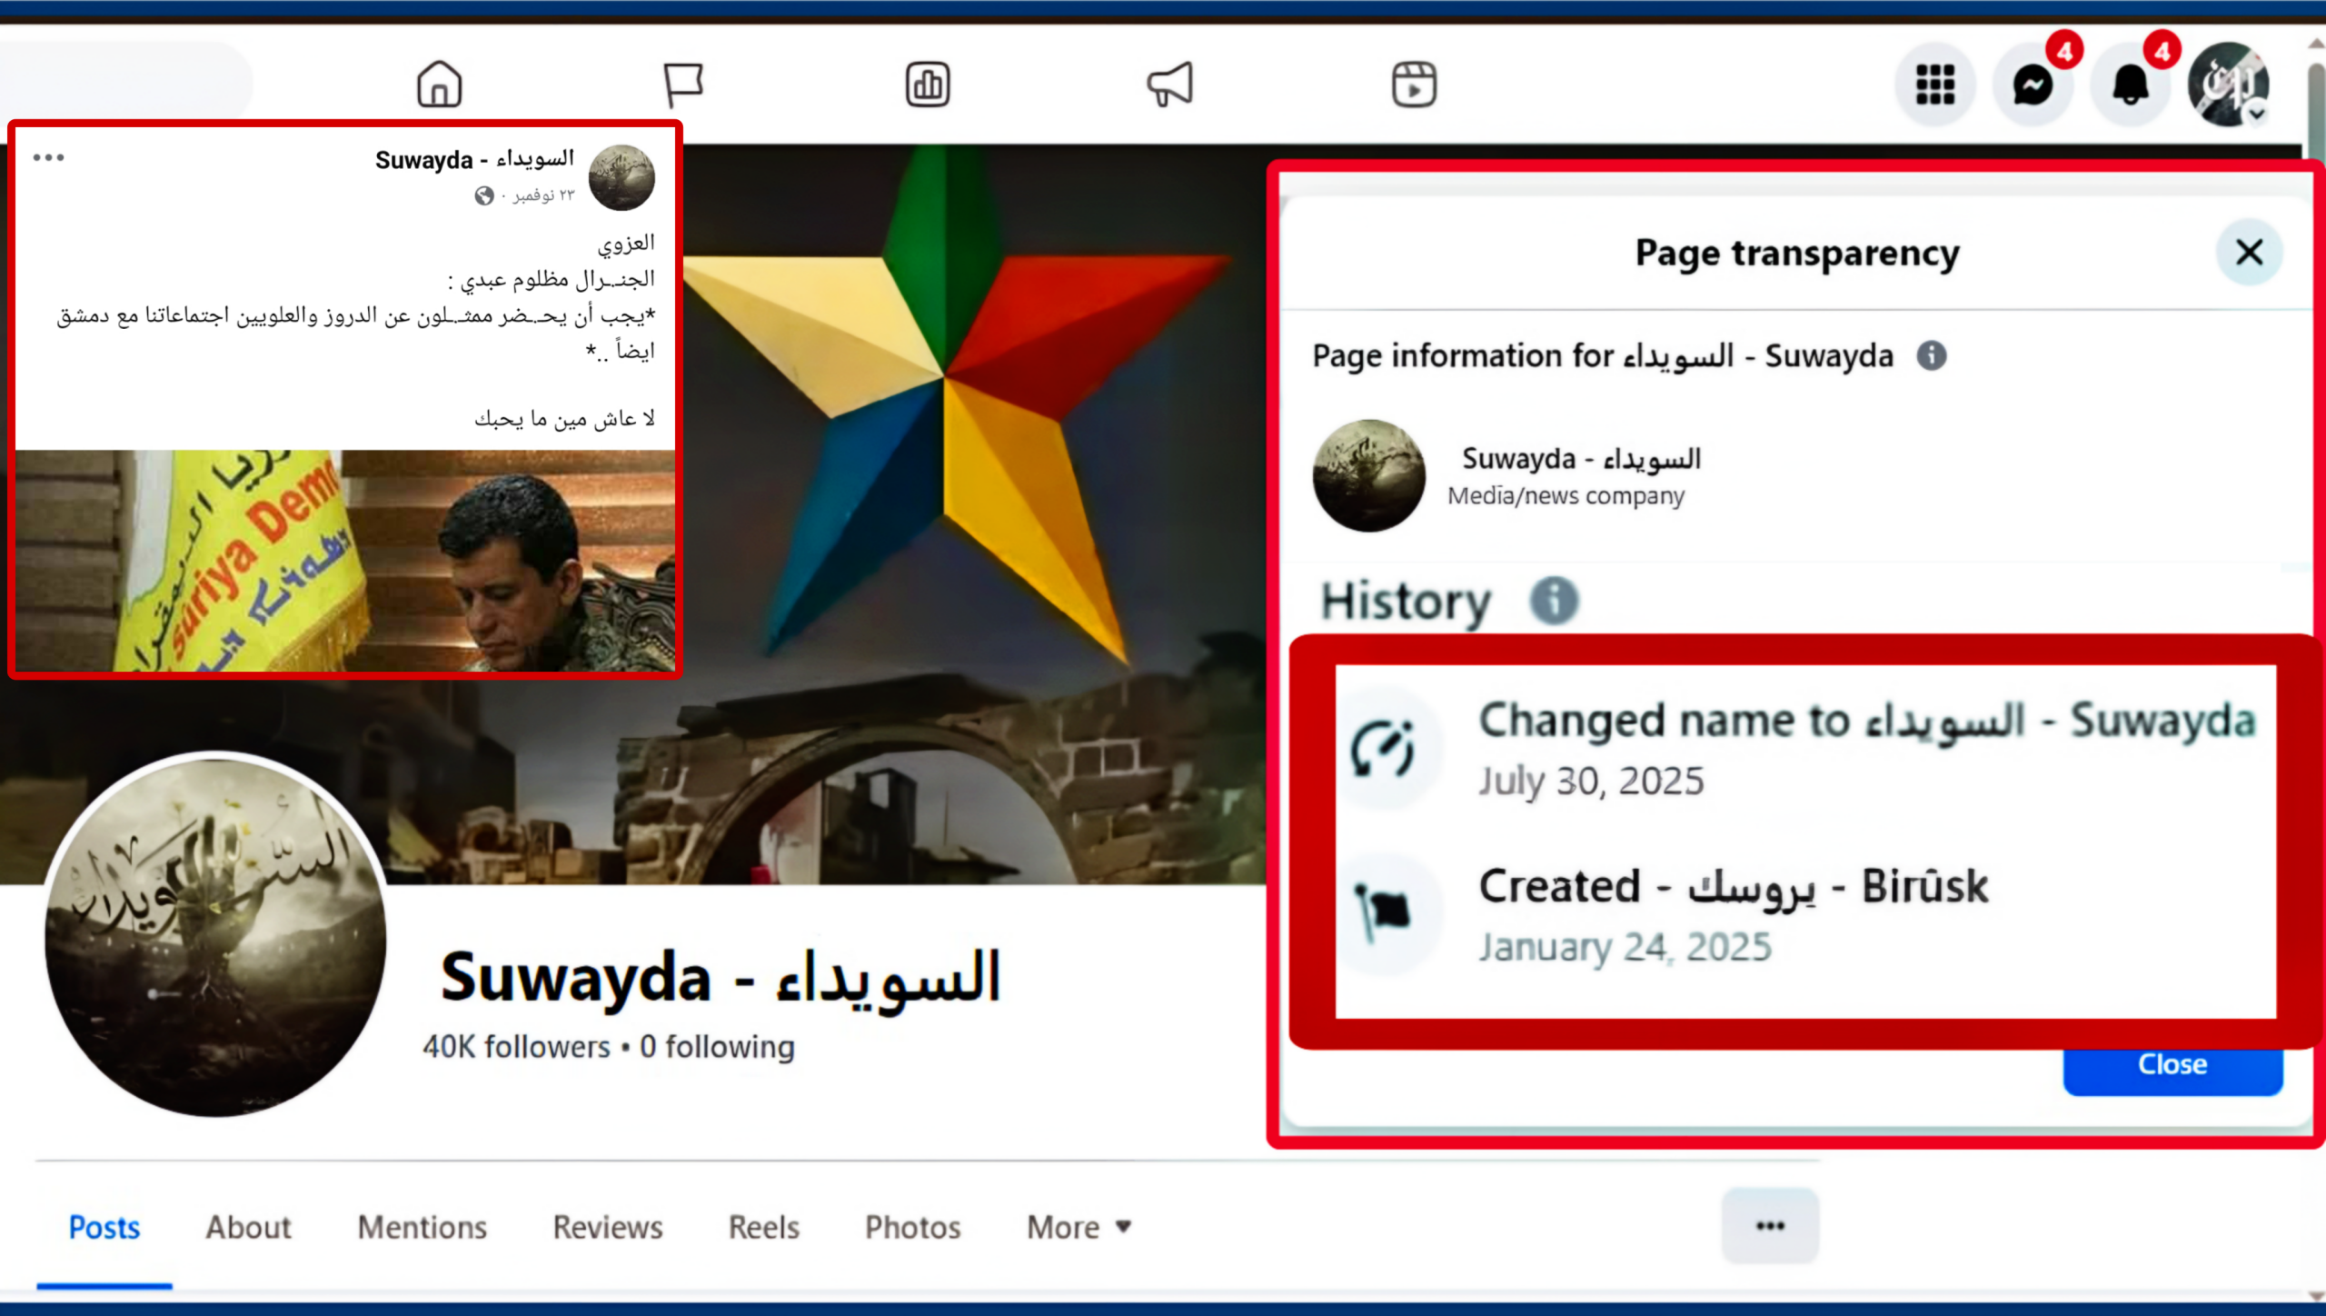Click the History info icon

[1555, 600]
